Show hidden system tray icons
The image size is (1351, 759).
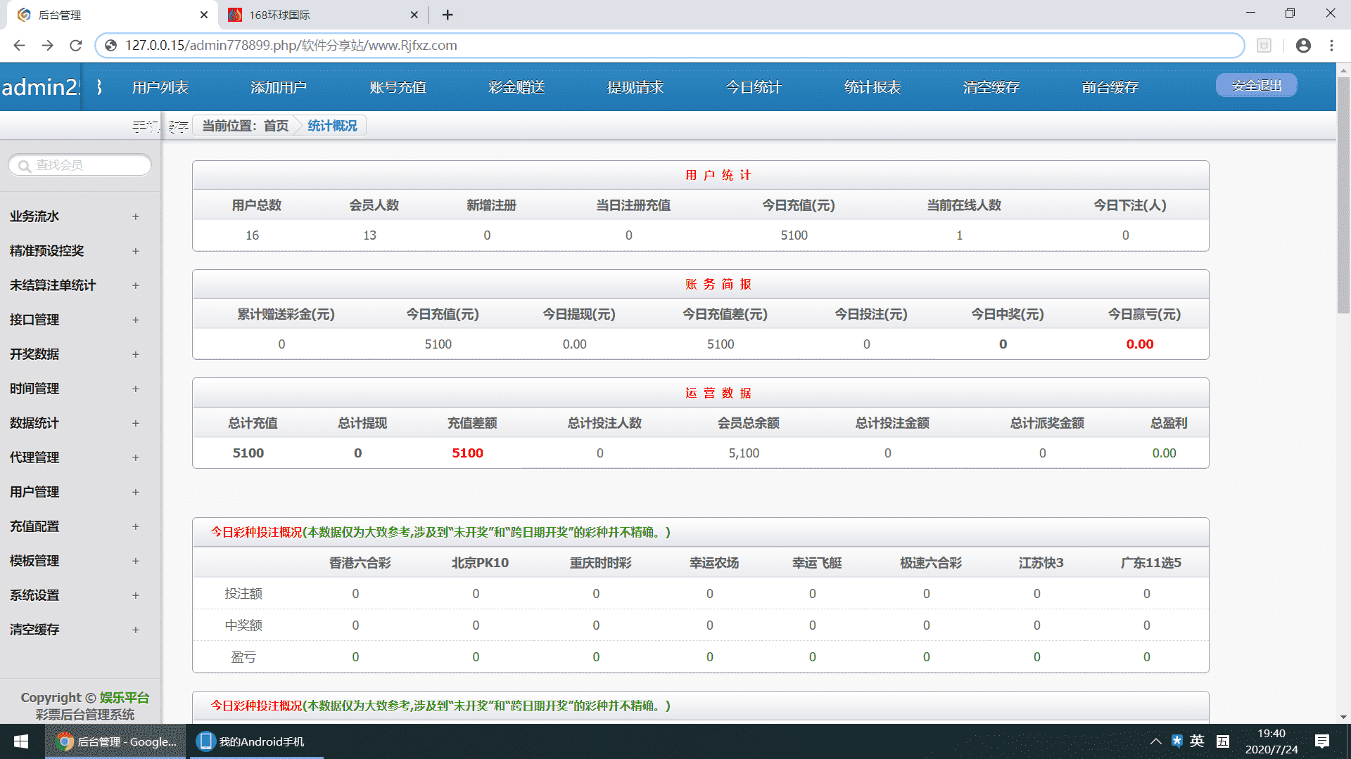click(1155, 741)
